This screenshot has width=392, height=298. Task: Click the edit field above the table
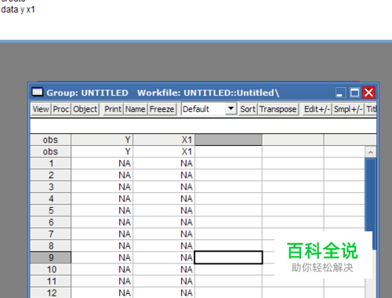[x=203, y=126]
